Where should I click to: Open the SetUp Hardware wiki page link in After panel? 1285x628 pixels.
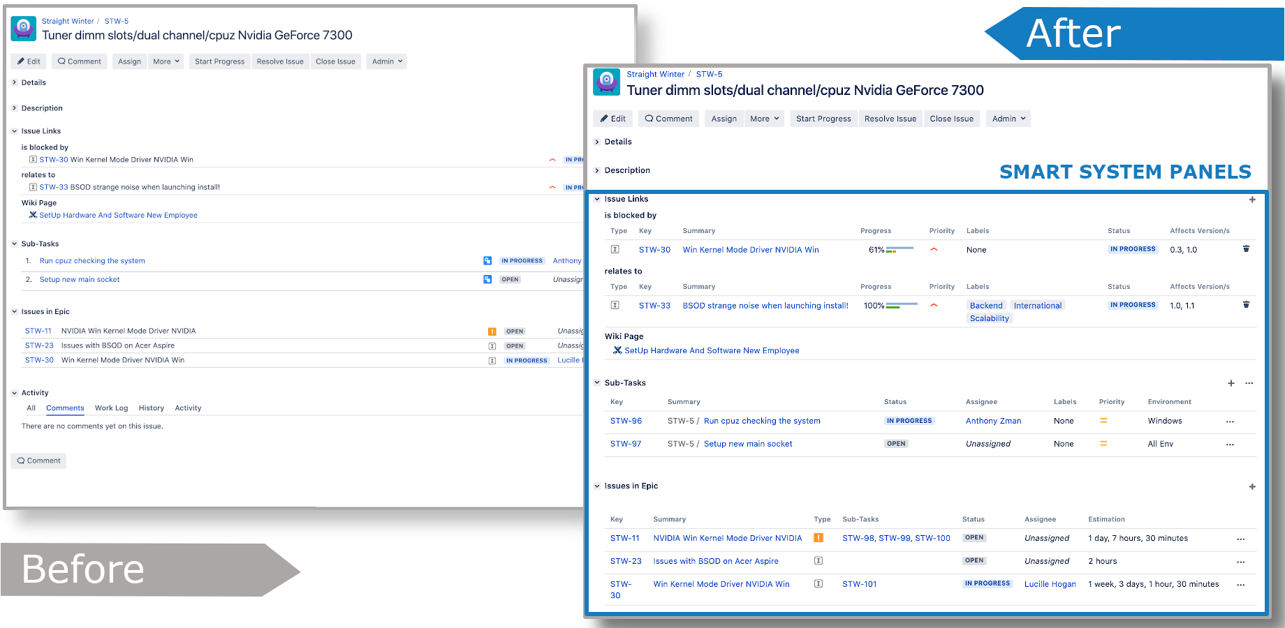[711, 351]
